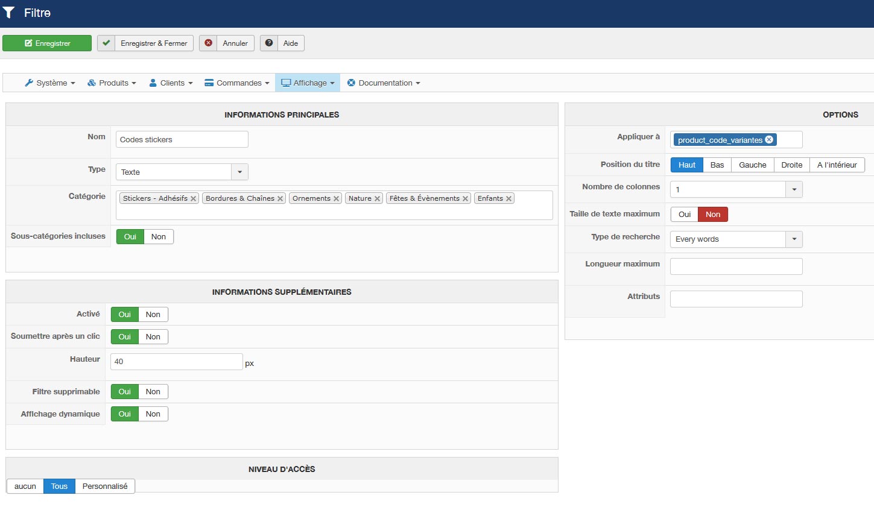Open the Commandes menu

[x=237, y=83]
